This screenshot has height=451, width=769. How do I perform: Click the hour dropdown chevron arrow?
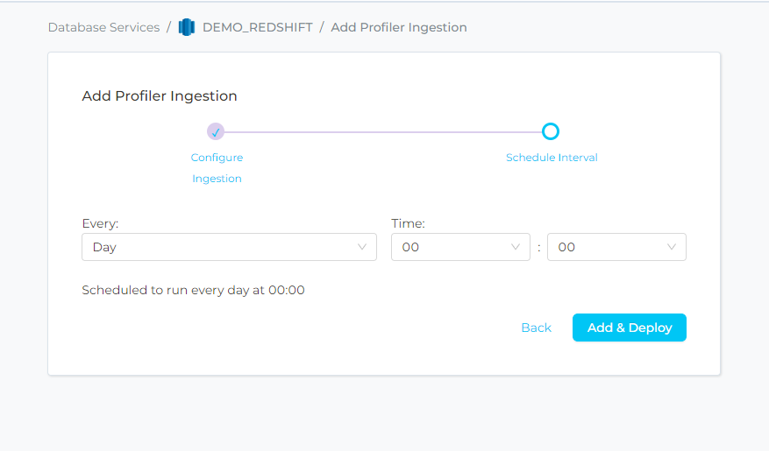click(x=516, y=247)
